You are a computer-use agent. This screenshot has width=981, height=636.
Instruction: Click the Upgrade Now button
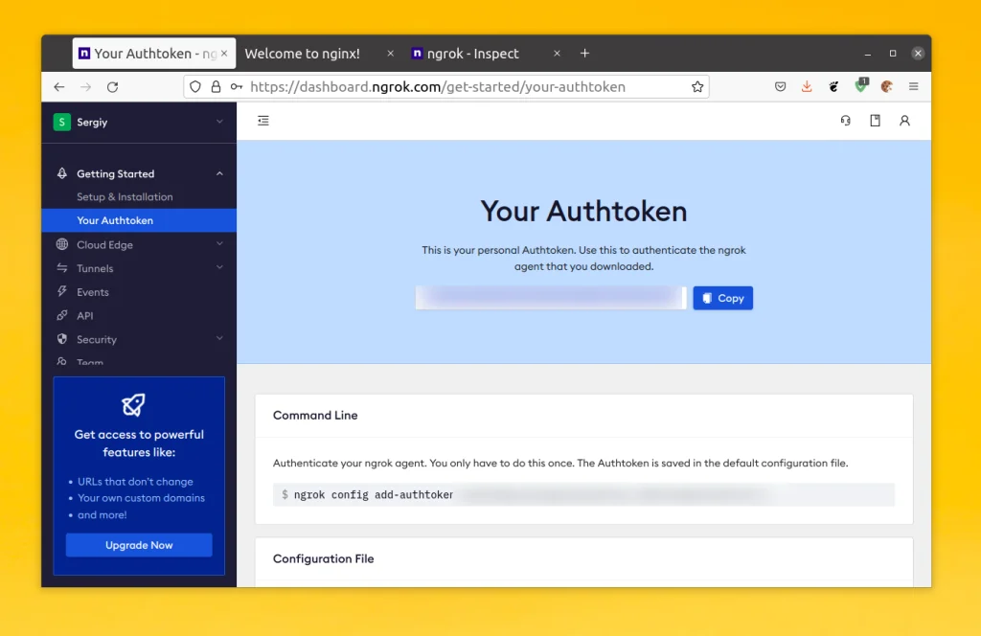pos(139,544)
